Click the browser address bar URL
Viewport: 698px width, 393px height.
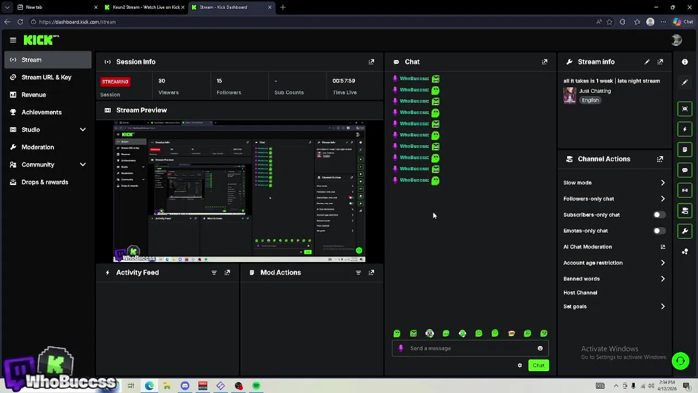click(x=77, y=22)
